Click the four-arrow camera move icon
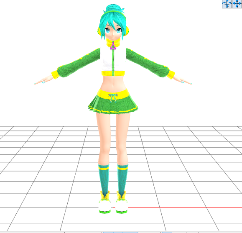The image size is (242, 233). [237, 4]
